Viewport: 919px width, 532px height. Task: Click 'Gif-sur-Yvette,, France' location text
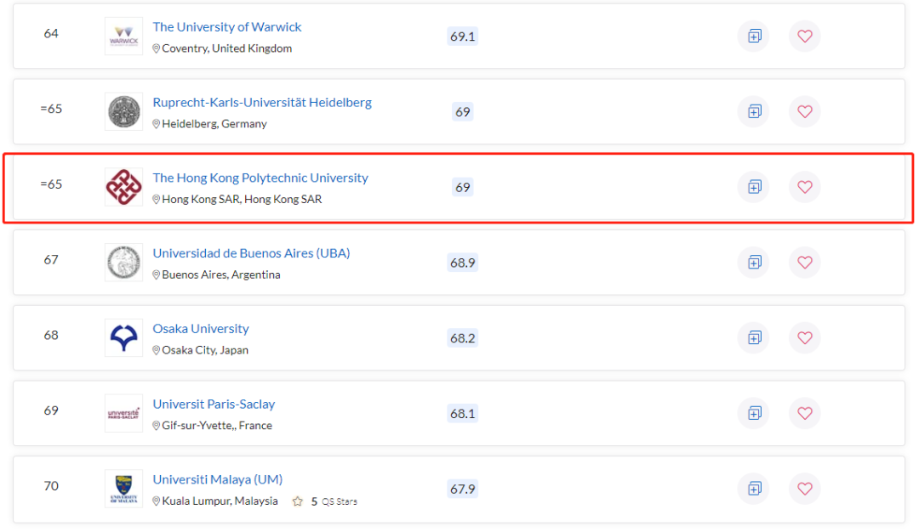(217, 426)
